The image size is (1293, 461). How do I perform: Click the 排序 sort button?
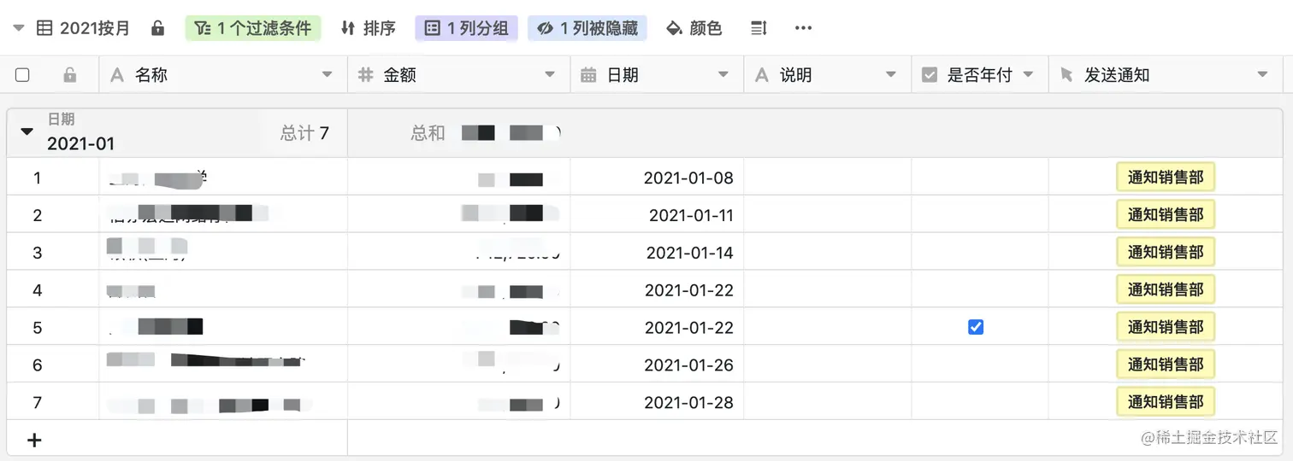point(369,28)
